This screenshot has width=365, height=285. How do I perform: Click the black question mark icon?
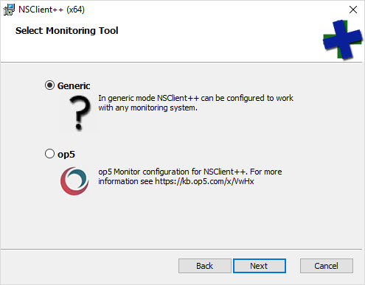[79, 113]
